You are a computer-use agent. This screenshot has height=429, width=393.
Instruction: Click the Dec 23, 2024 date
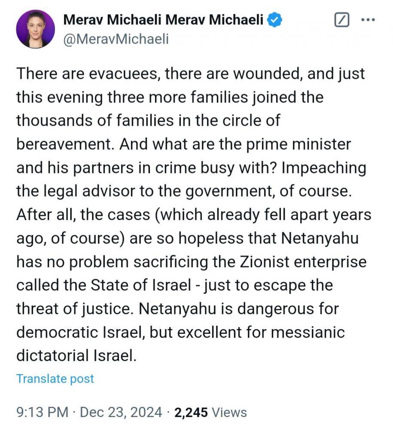[121, 412]
